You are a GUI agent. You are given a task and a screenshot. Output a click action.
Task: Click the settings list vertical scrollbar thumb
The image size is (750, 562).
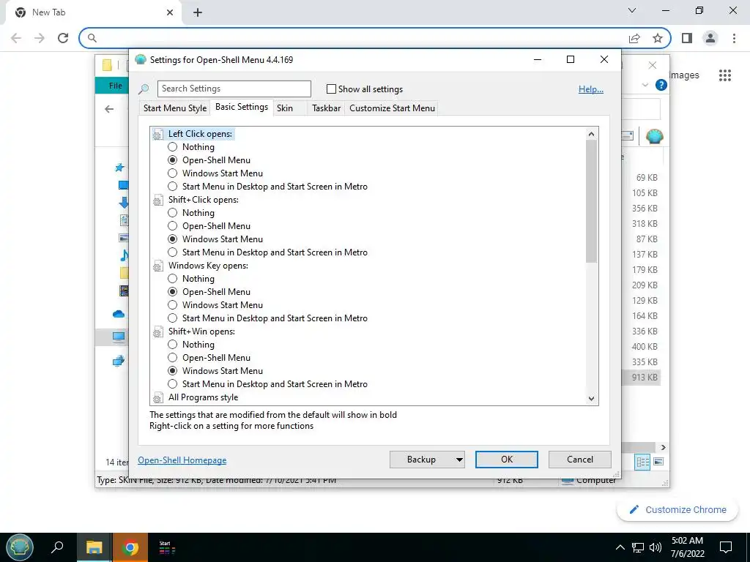tap(591, 201)
